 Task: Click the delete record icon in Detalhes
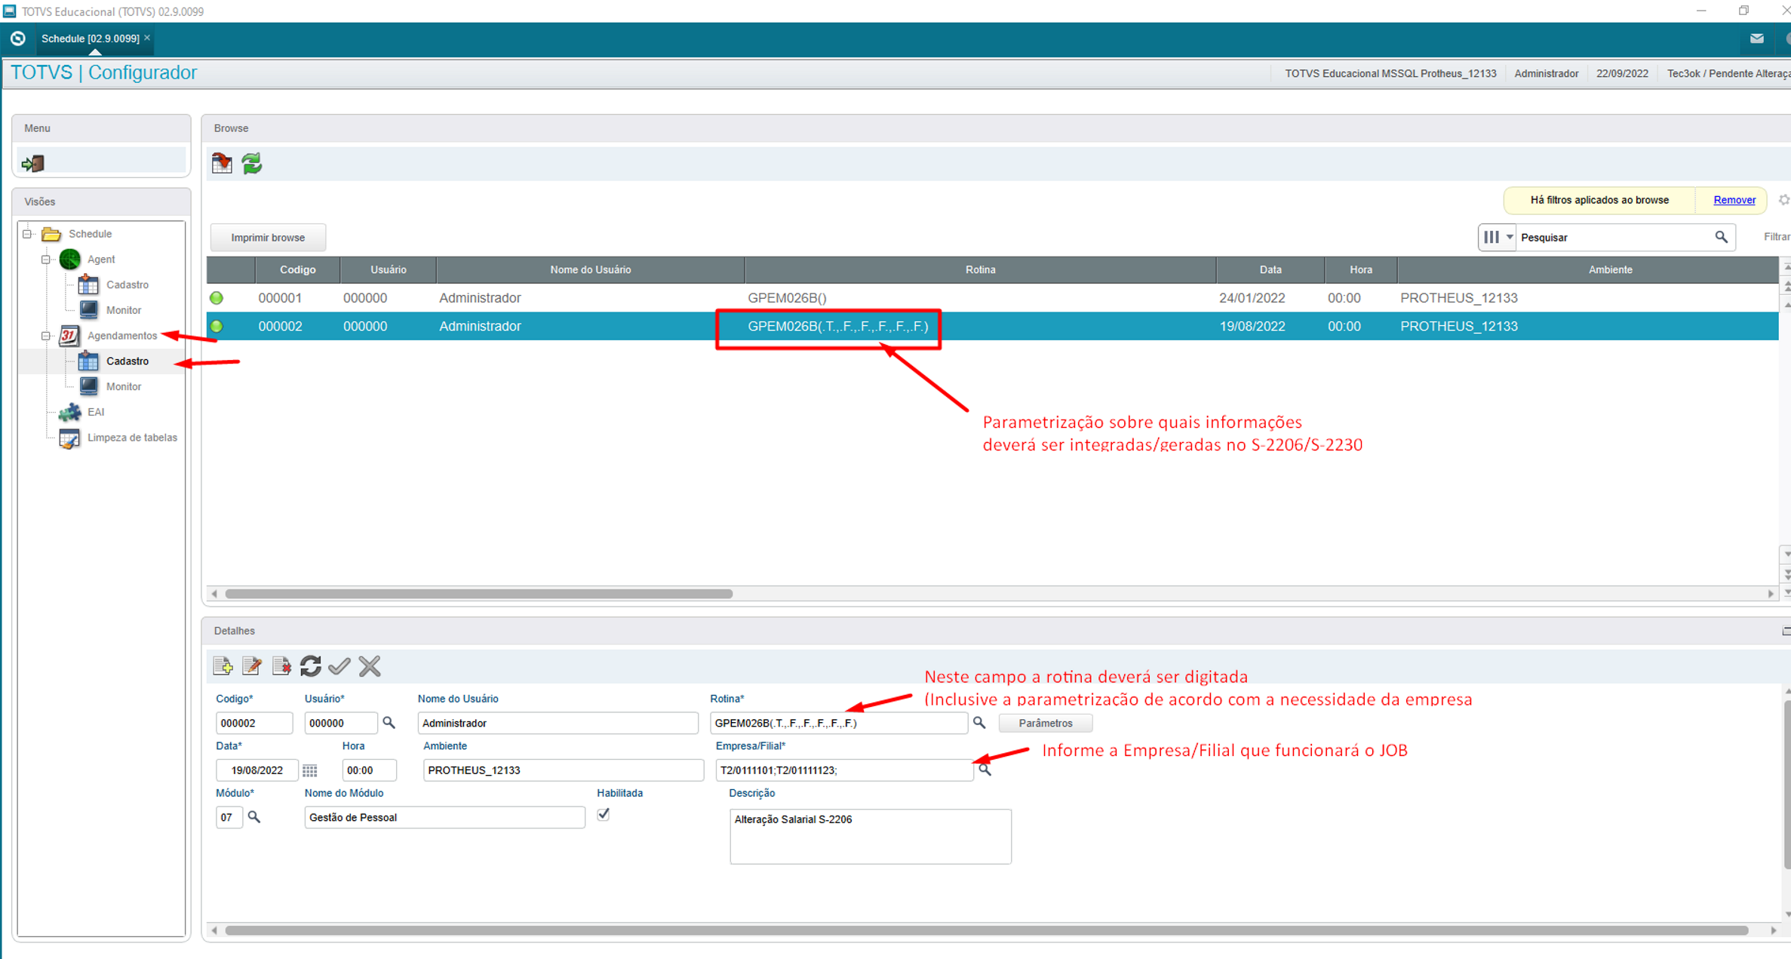281,665
